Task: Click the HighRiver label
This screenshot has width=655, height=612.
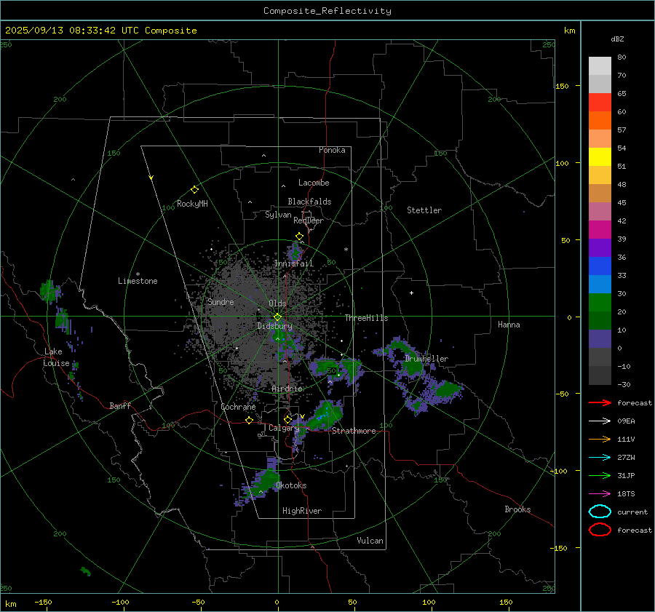Action: [x=302, y=511]
